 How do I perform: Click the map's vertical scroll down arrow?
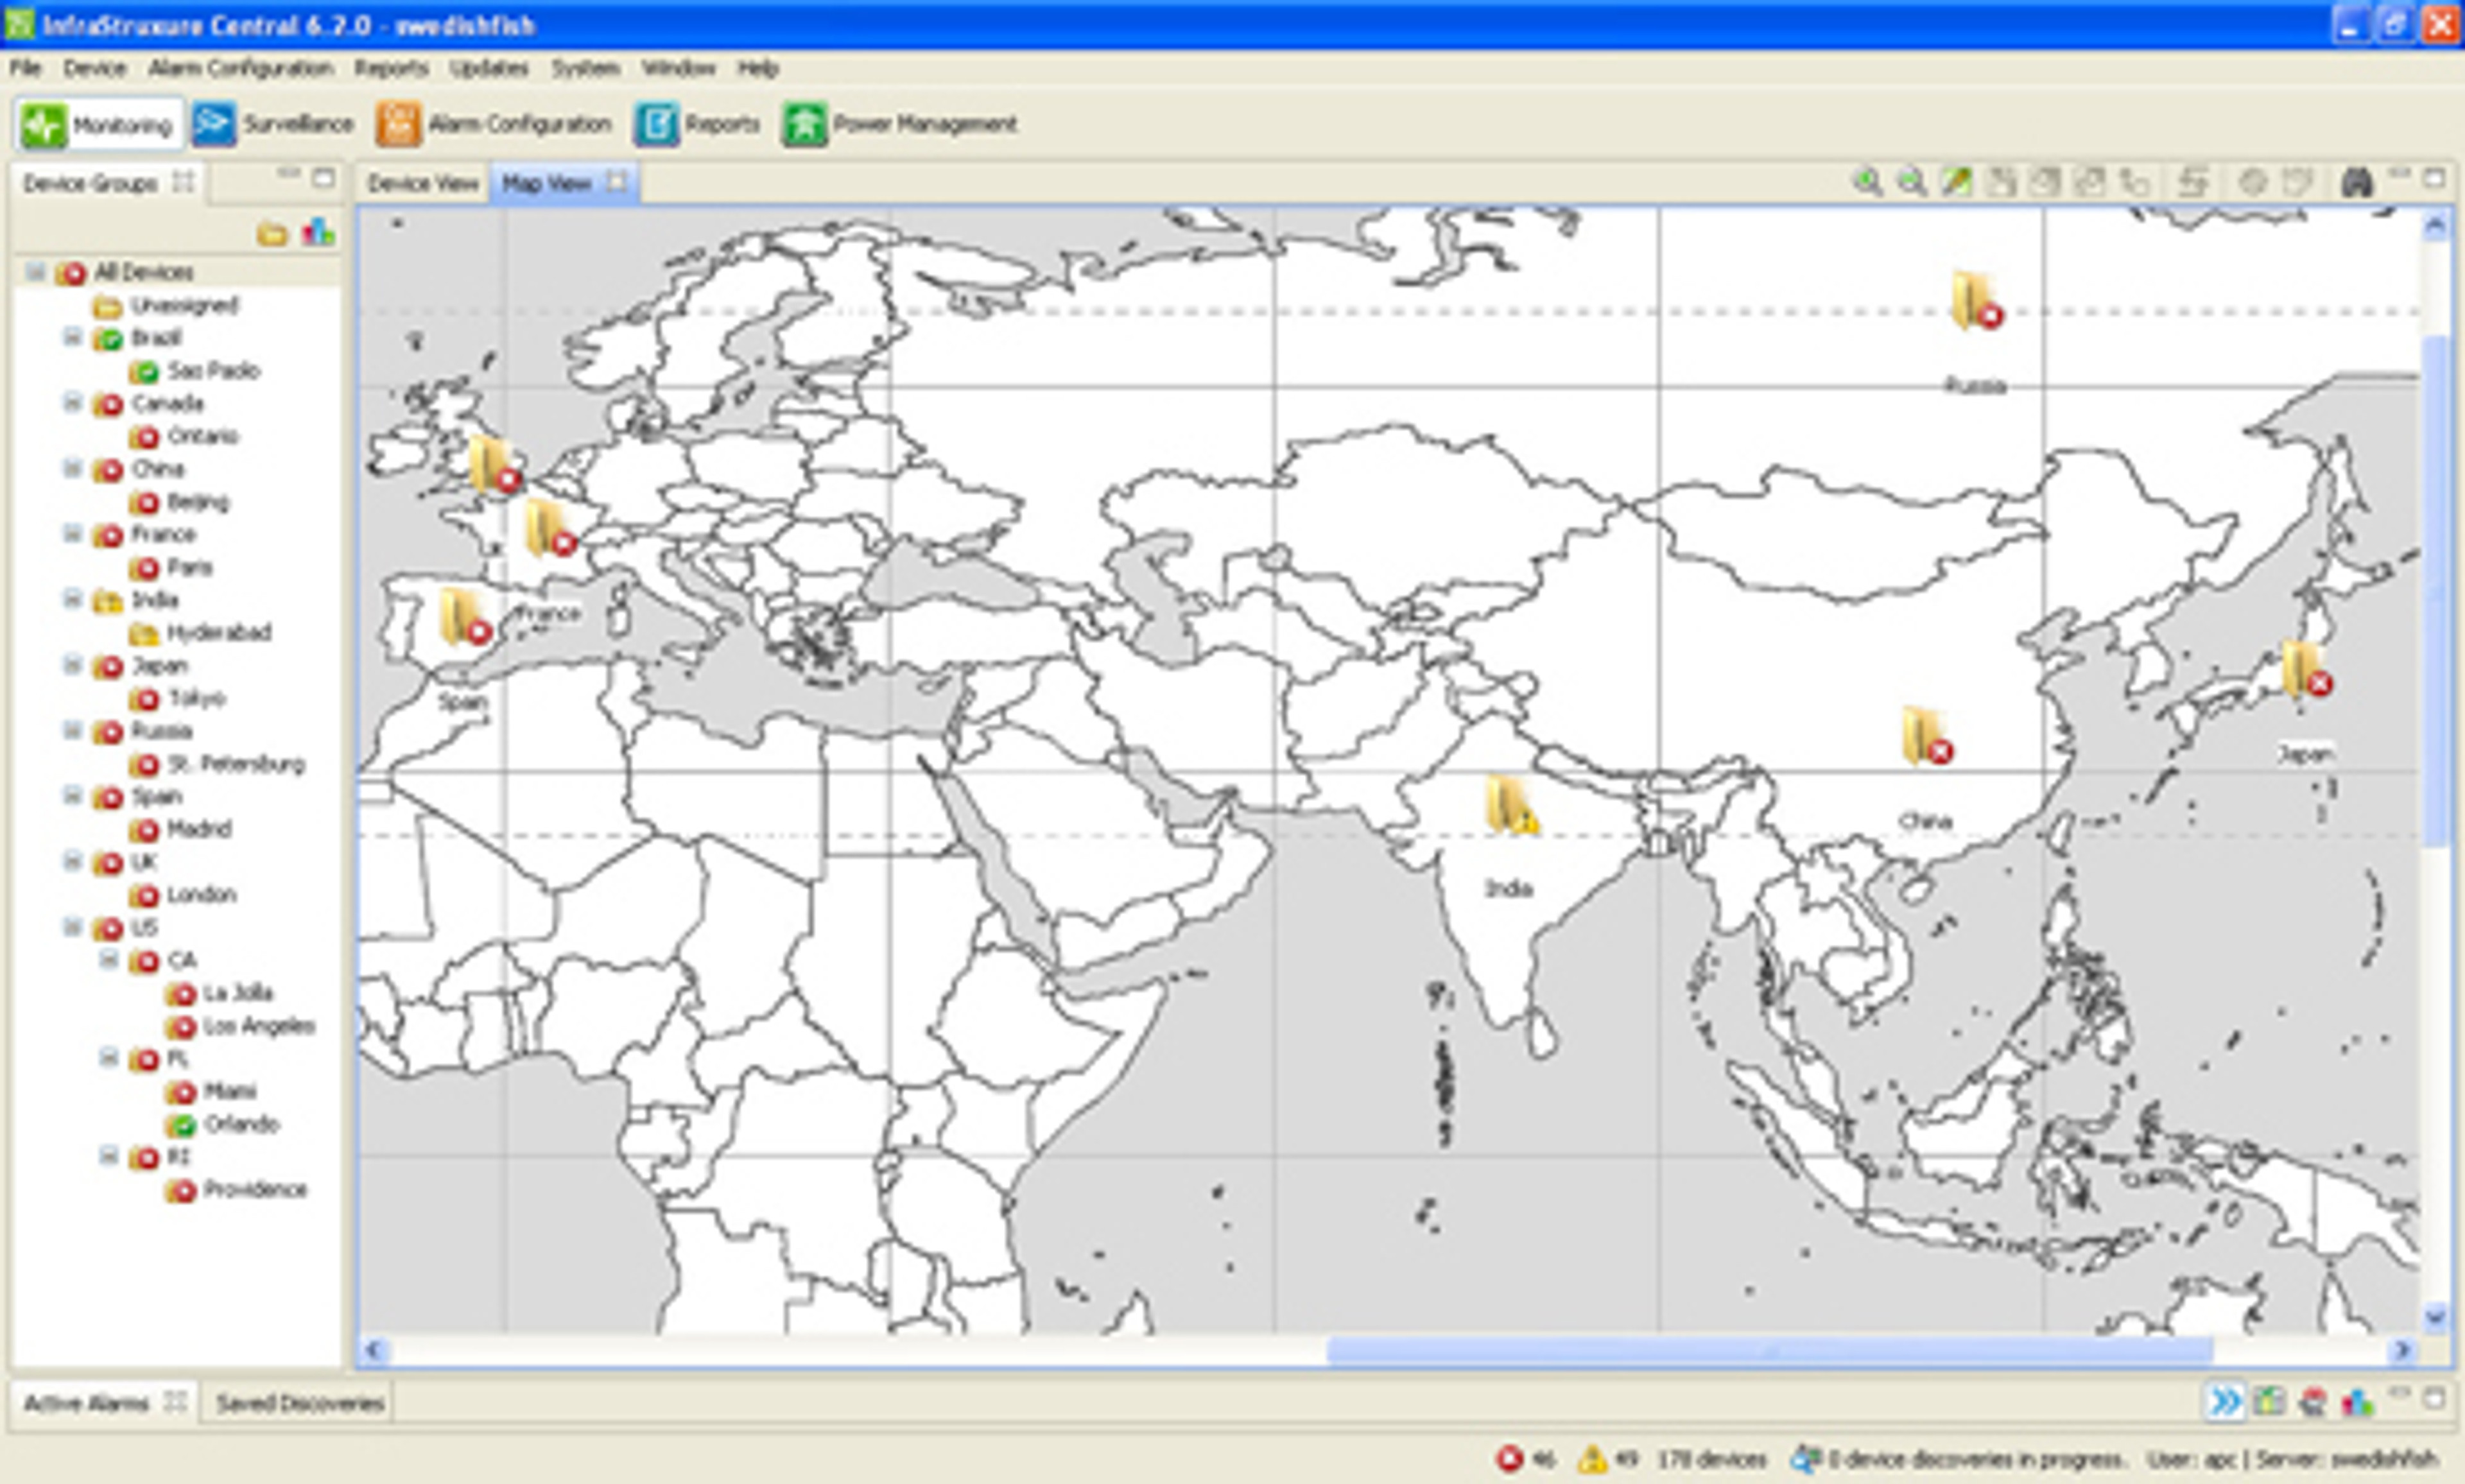(2435, 1318)
